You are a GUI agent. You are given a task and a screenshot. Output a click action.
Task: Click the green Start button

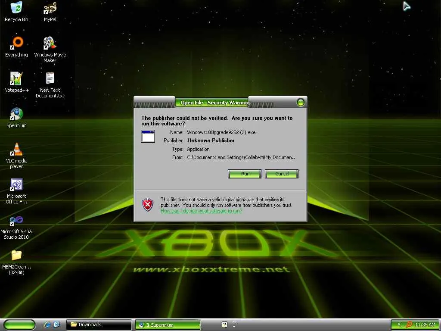click(x=19, y=325)
